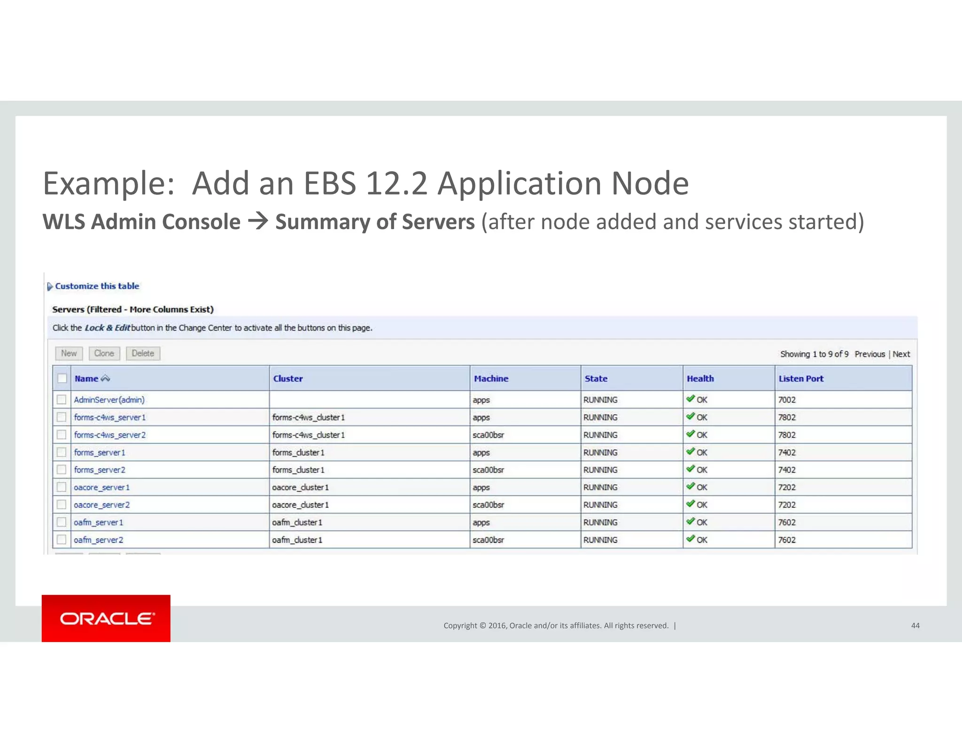The image size is (962, 743).
Task: Click the Showing 1 to 9 of 9 text
Action: click(x=814, y=354)
